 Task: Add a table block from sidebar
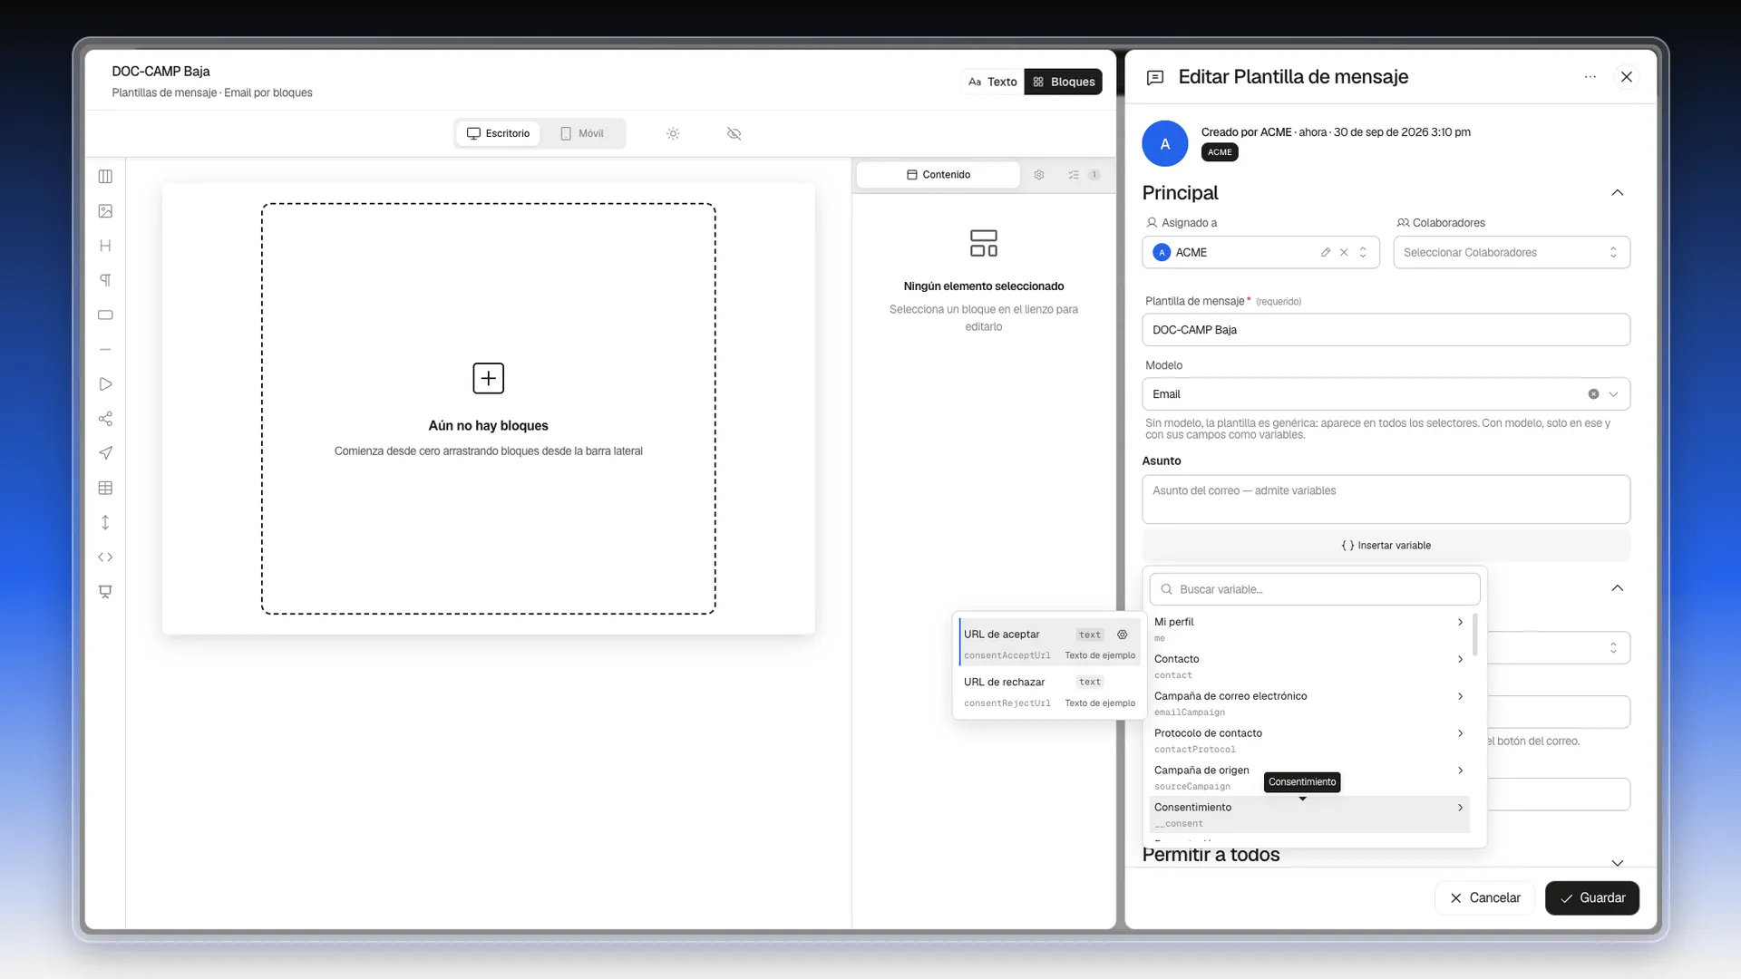tap(105, 488)
